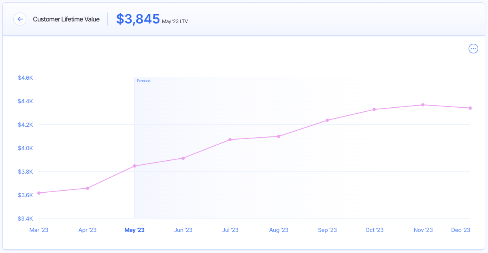This screenshot has height=253, width=488.
Task: Select the March '23 starting data point
Action: point(39,193)
